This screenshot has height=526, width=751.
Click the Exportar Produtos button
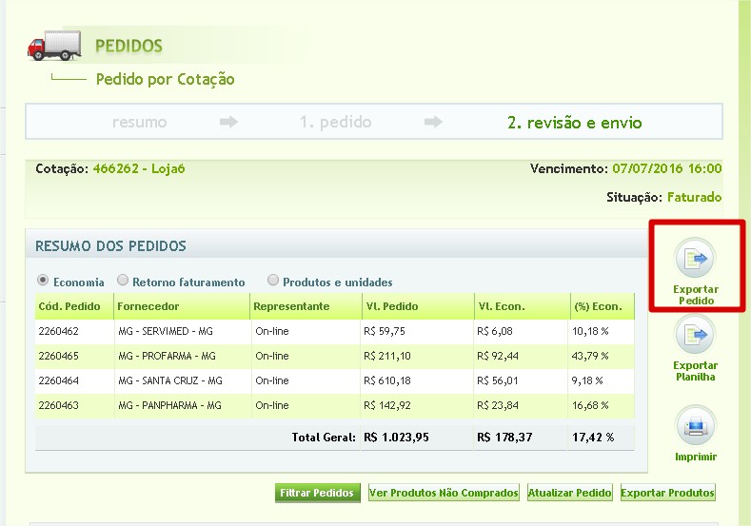(x=667, y=493)
